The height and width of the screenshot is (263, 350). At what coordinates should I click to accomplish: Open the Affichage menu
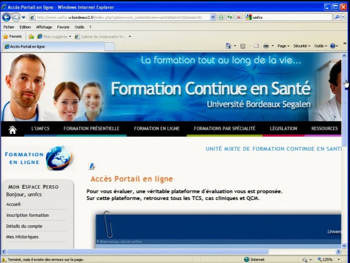coord(44,27)
